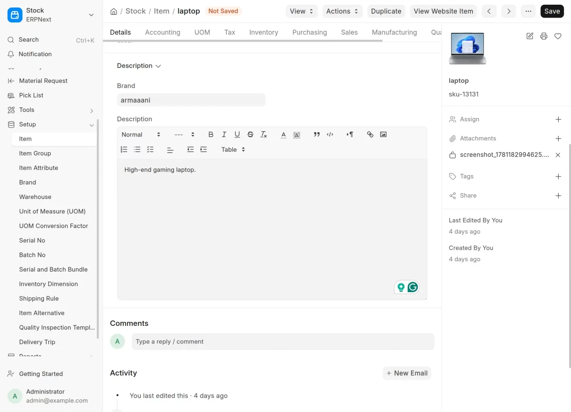The image size is (571, 412).
Task: Open the Actions dropdown
Action: (342, 11)
